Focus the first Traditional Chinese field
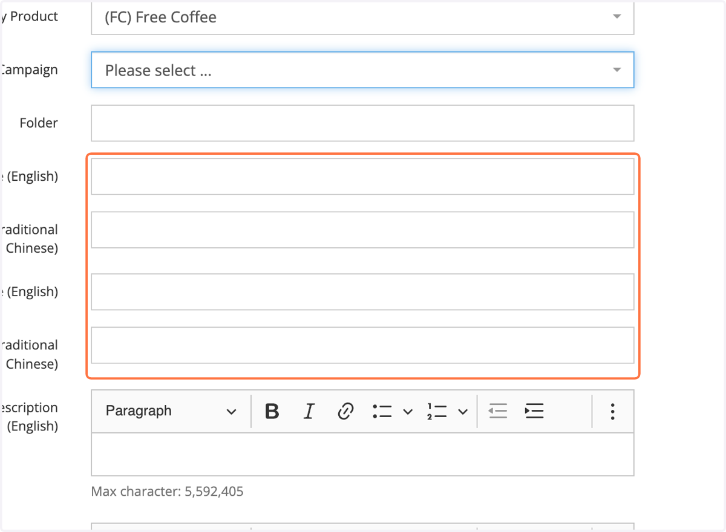This screenshot has height=532, width=726. [x=362, y=230]
